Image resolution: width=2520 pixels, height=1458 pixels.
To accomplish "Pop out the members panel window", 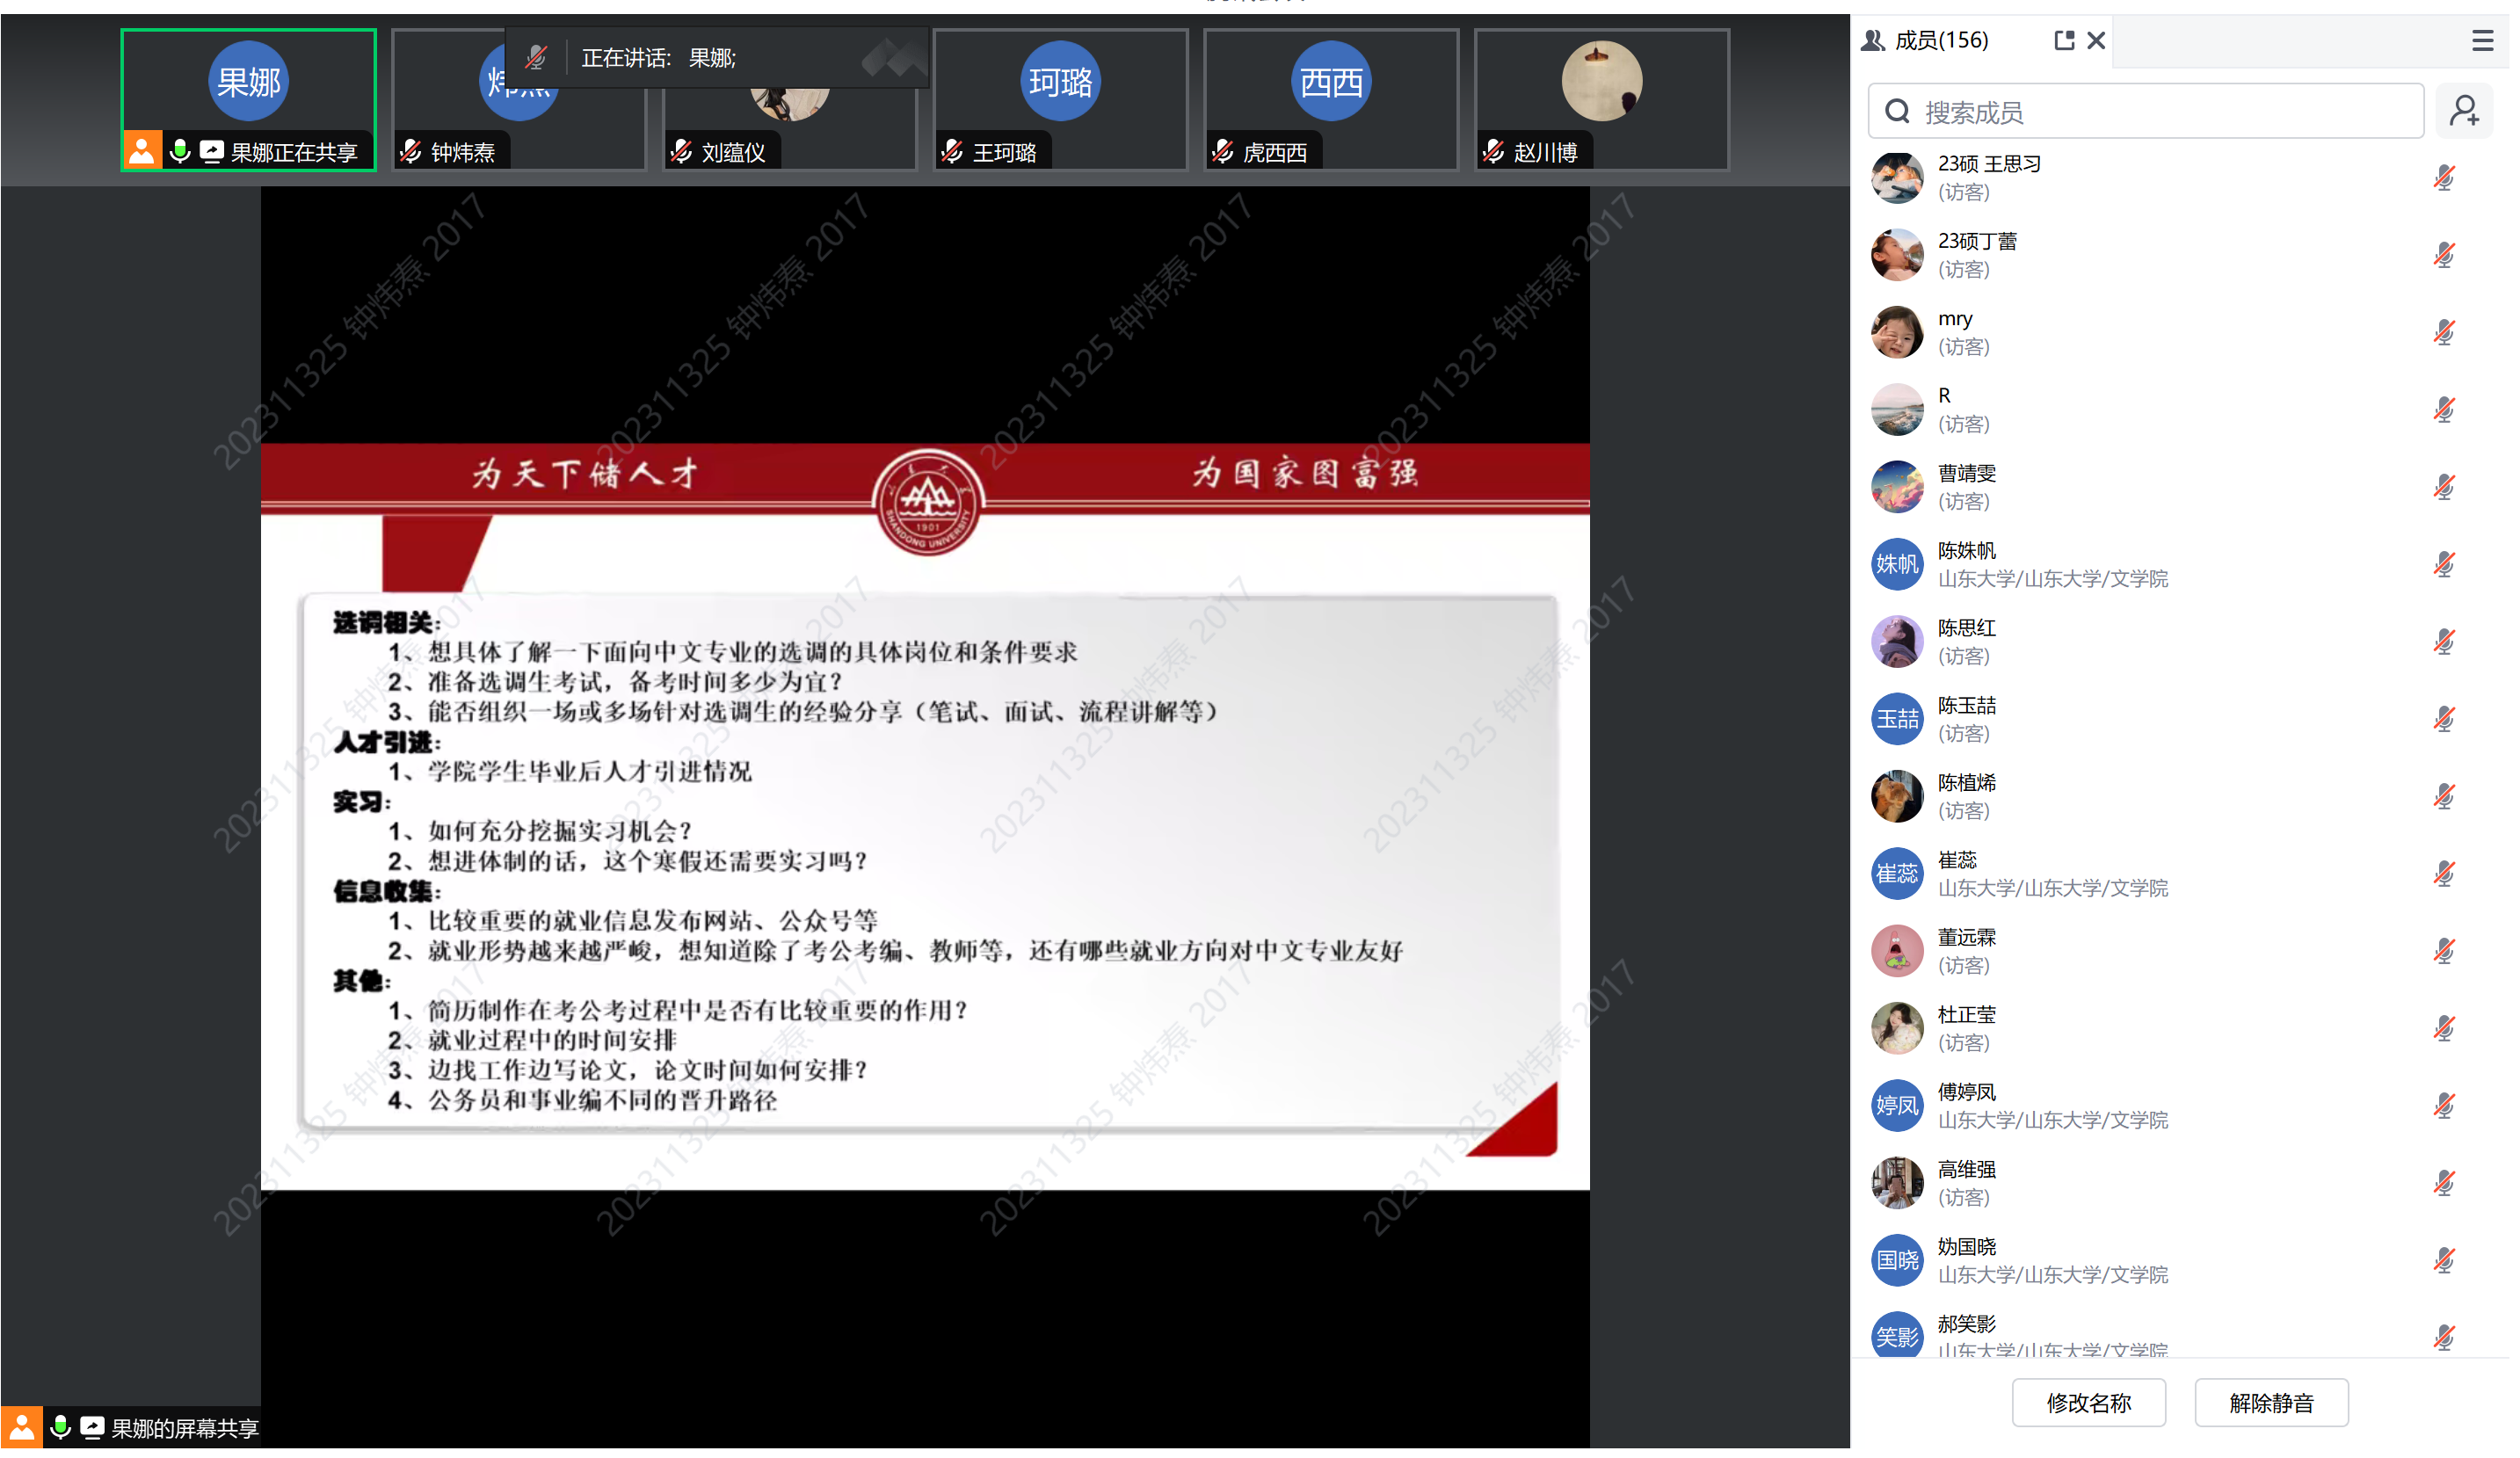I will tap(2063, 41).
